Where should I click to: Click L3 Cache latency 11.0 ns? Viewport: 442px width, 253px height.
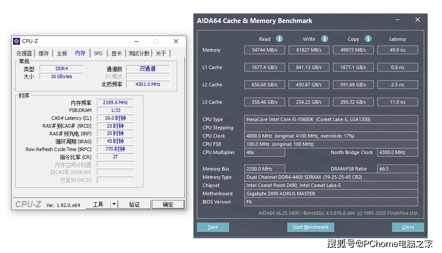(398, 102)
